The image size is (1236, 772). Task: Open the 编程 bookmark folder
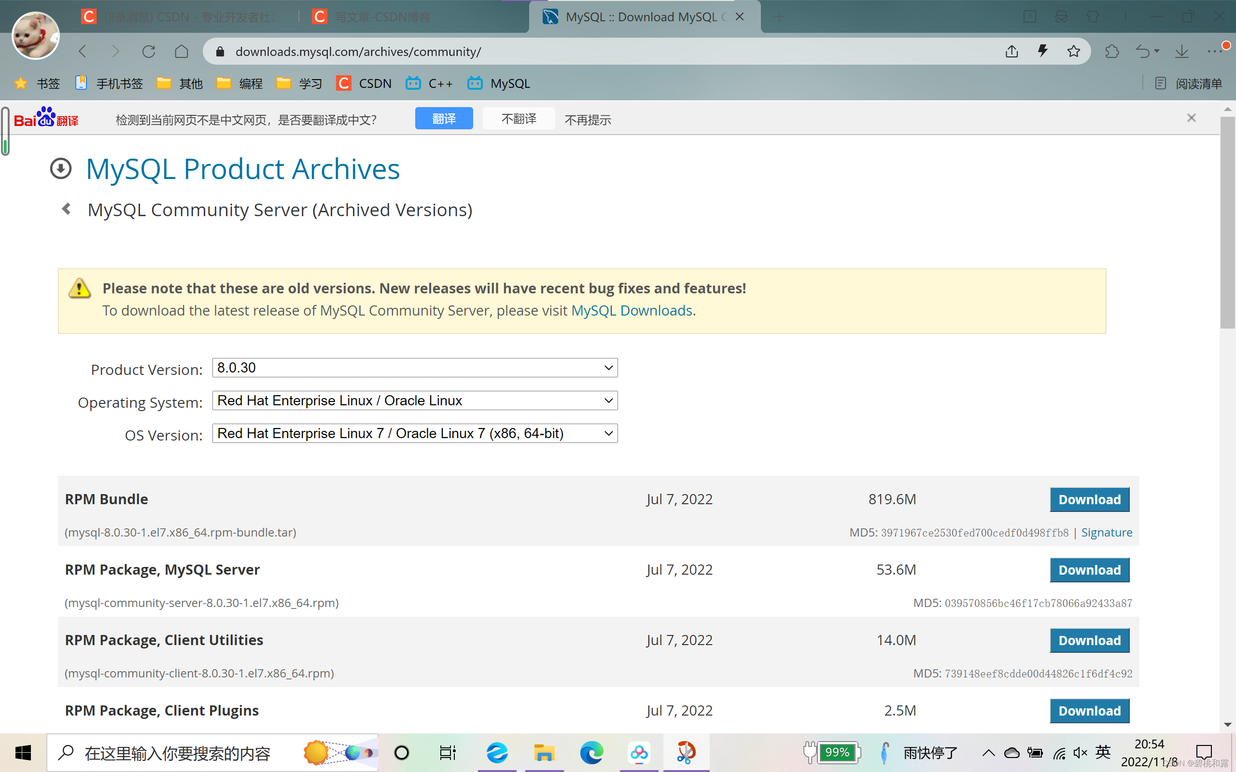(x=239, y=83)
